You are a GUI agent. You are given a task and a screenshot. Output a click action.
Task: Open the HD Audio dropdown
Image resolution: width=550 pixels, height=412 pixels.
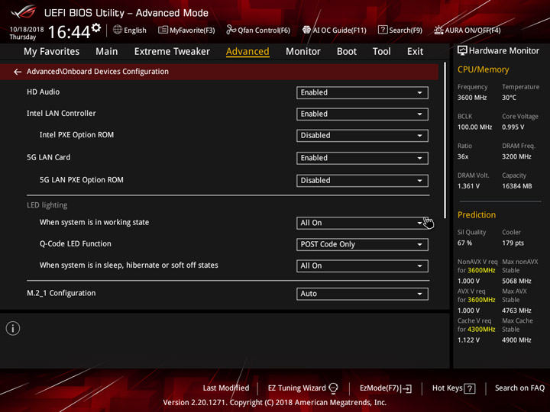(362, 93)
